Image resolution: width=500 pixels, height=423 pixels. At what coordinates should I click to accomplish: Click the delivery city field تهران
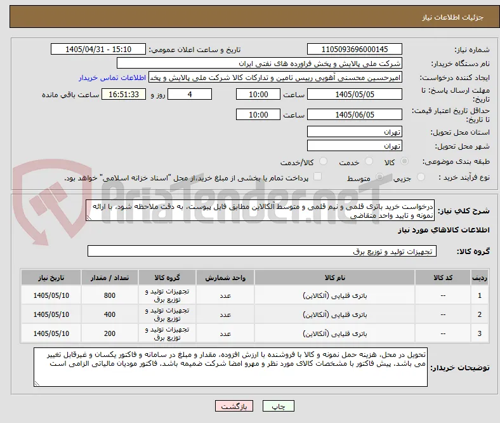(354, 145)
